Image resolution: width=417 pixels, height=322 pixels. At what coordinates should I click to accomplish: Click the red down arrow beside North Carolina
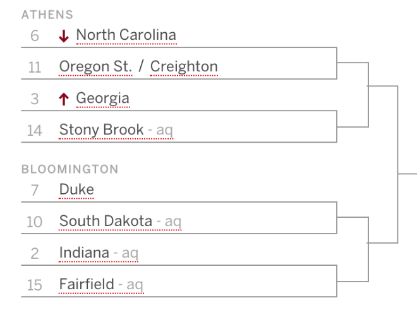tap(64, 36)
